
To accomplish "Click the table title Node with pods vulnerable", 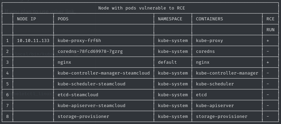I will pyautogui.click(x=142, y=8).
